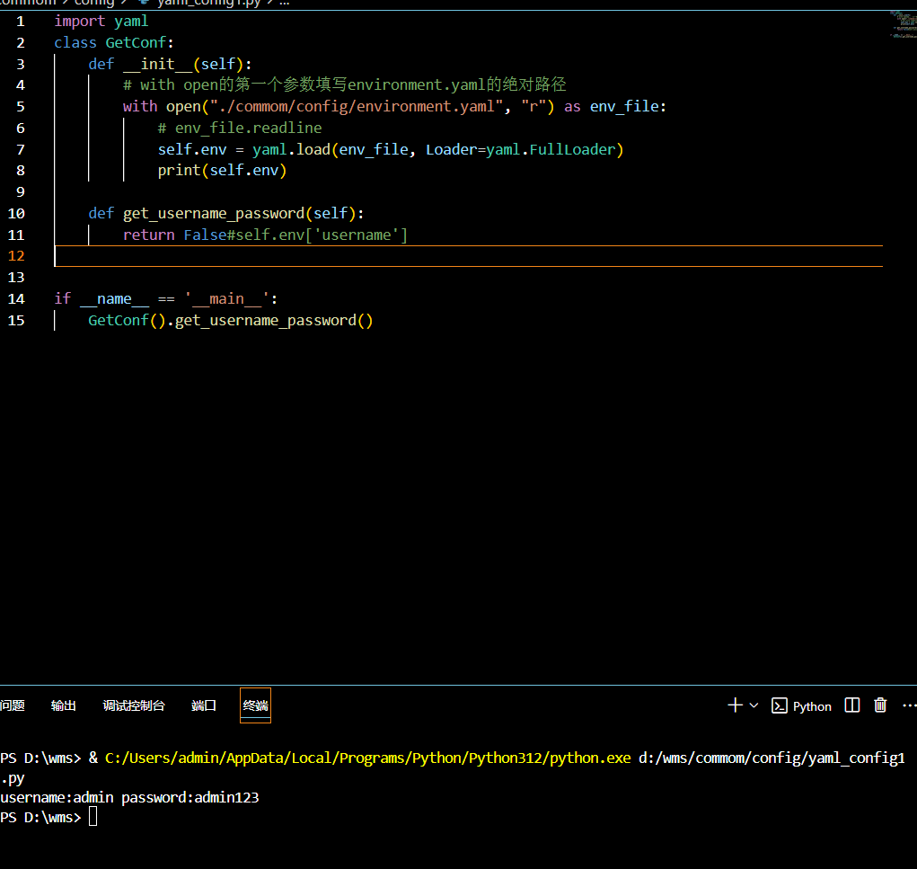Click the 'import yaml' statement
917x869 pixels.
(x=101, y=22)
